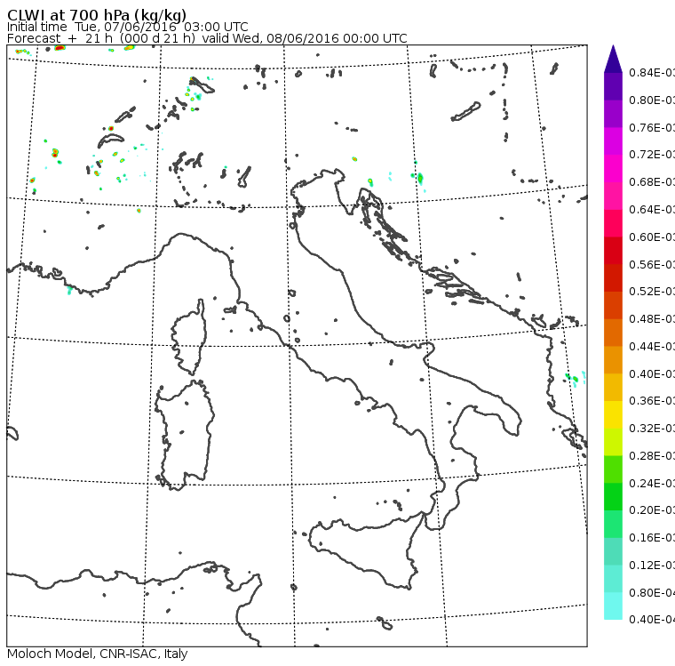The image size is (675, 666).
Task: Click the 0.12E-03 scale label
Action: tap(652, 566)
